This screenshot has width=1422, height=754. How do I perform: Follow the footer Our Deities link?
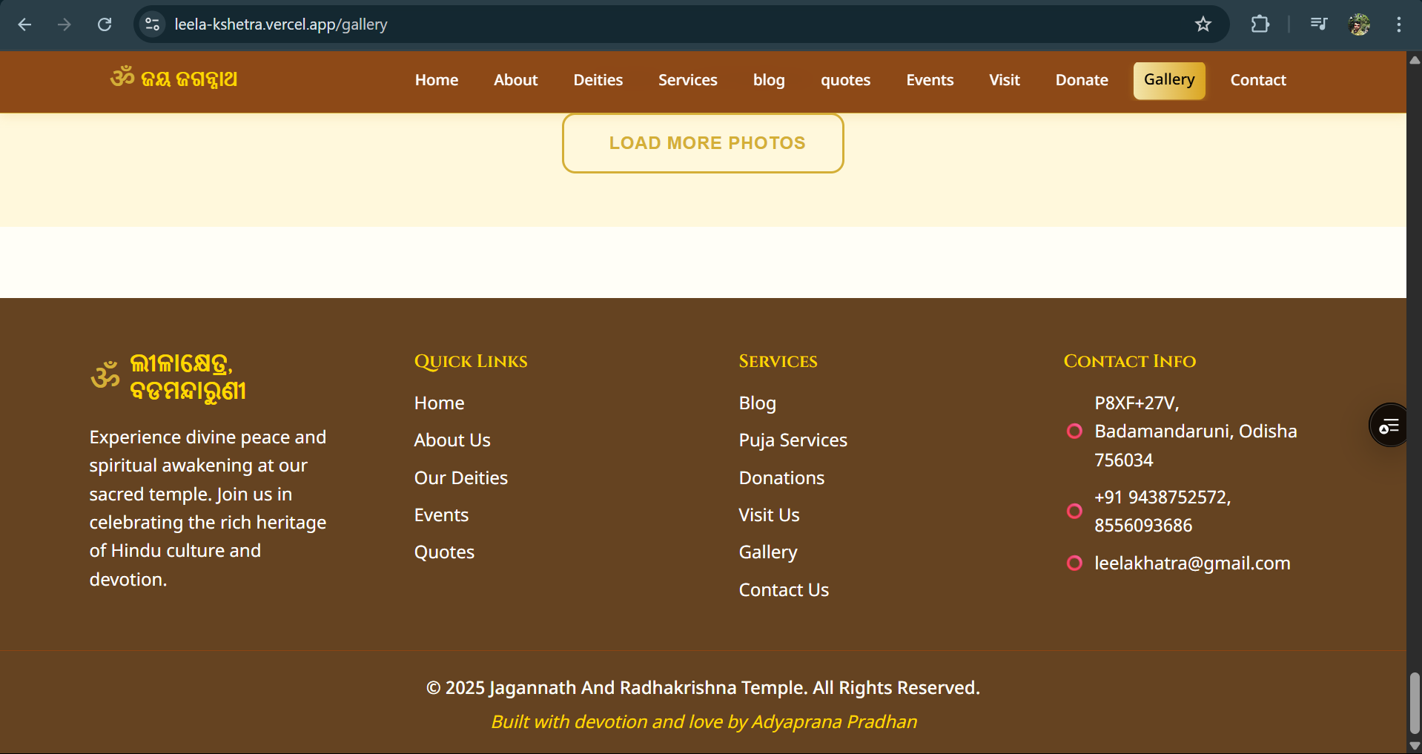click(461, 478)
